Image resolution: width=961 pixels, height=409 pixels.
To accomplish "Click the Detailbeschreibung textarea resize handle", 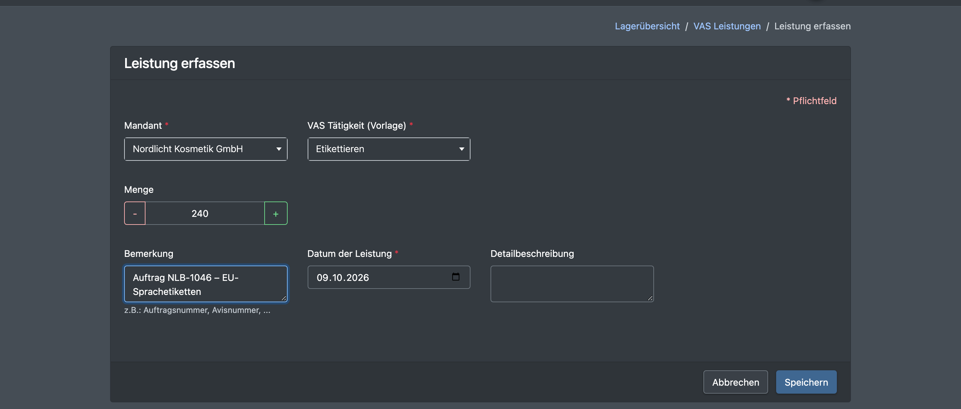I will point(650,298).
